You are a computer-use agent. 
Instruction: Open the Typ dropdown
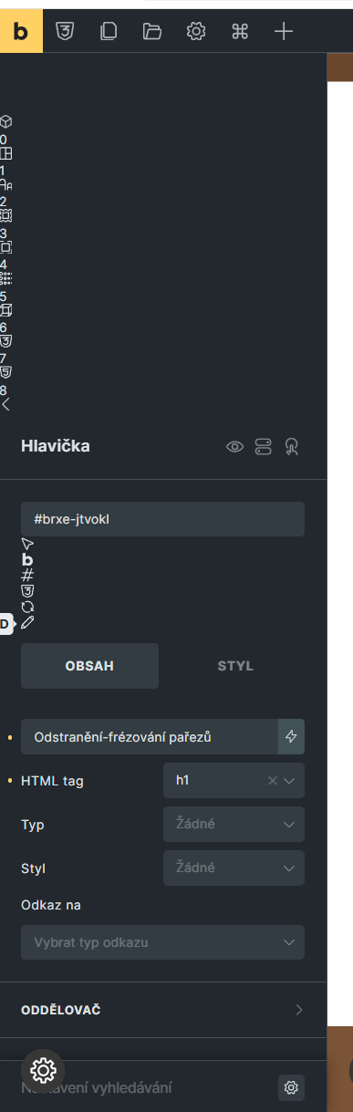click(x=234, y=825)
